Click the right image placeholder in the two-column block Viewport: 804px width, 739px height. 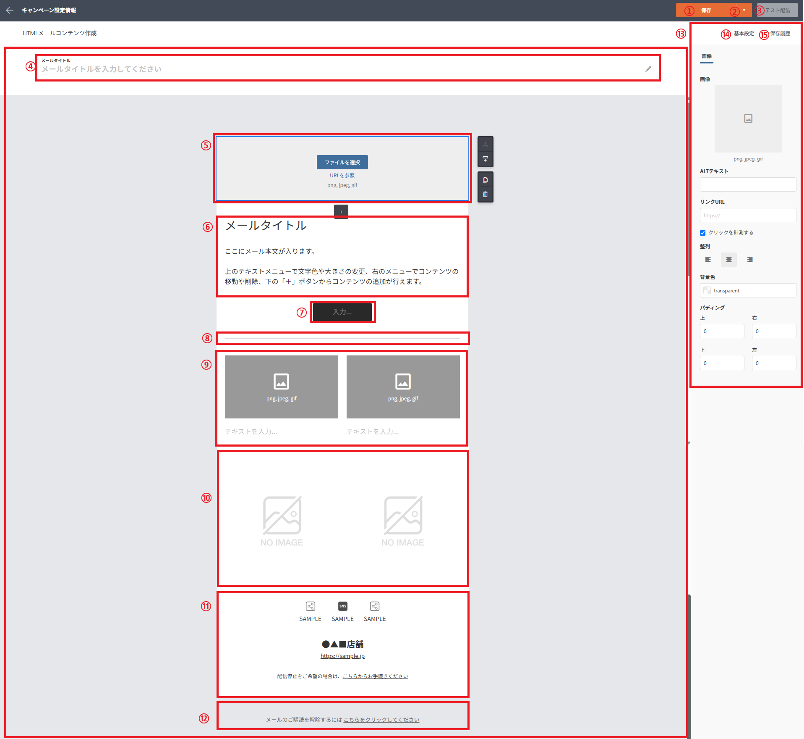(x=403, y=387)
